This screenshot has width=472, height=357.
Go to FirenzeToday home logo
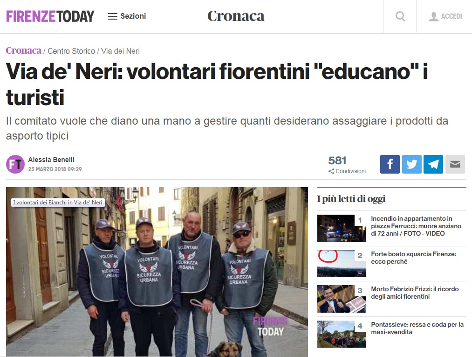click(x=50, y=16)
